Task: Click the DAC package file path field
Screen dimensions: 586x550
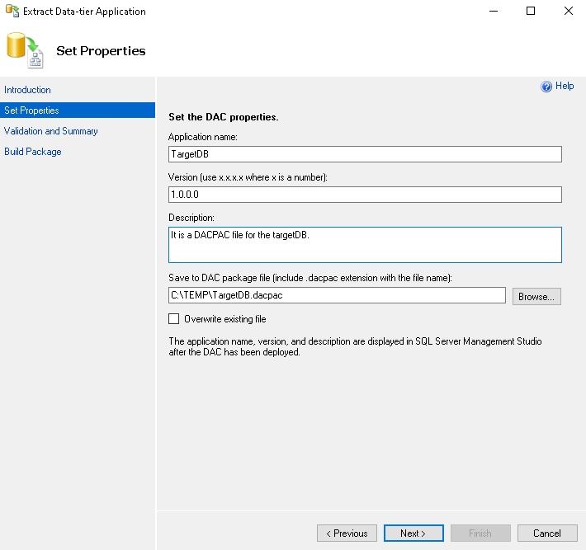Action: pyautogui.click(x=337, y=295)
